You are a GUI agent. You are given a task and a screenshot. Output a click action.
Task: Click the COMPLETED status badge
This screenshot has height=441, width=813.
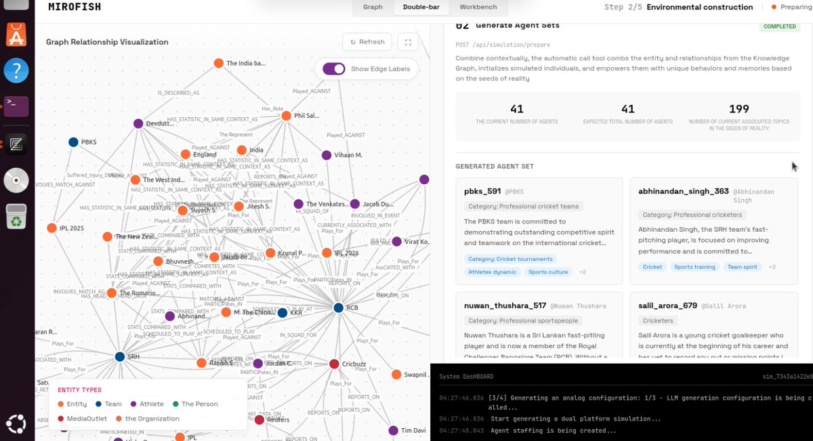pyautogui.click(x=779, y=27)
